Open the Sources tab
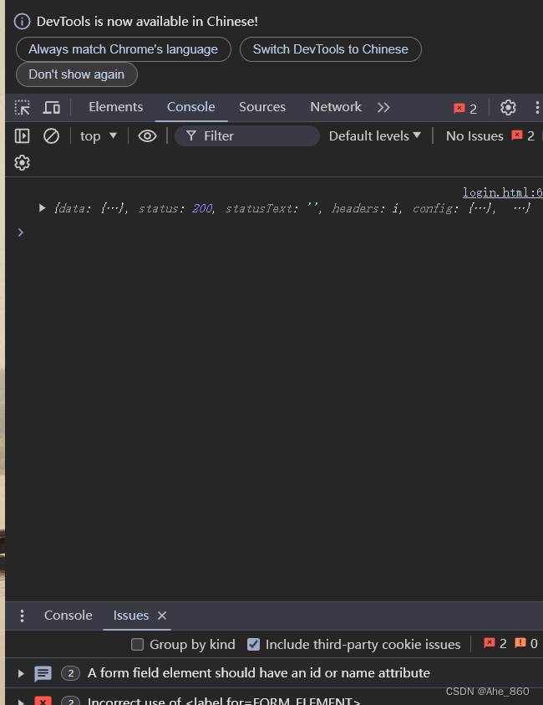This screenshot has width=543, height=705. tap(262, 107)
